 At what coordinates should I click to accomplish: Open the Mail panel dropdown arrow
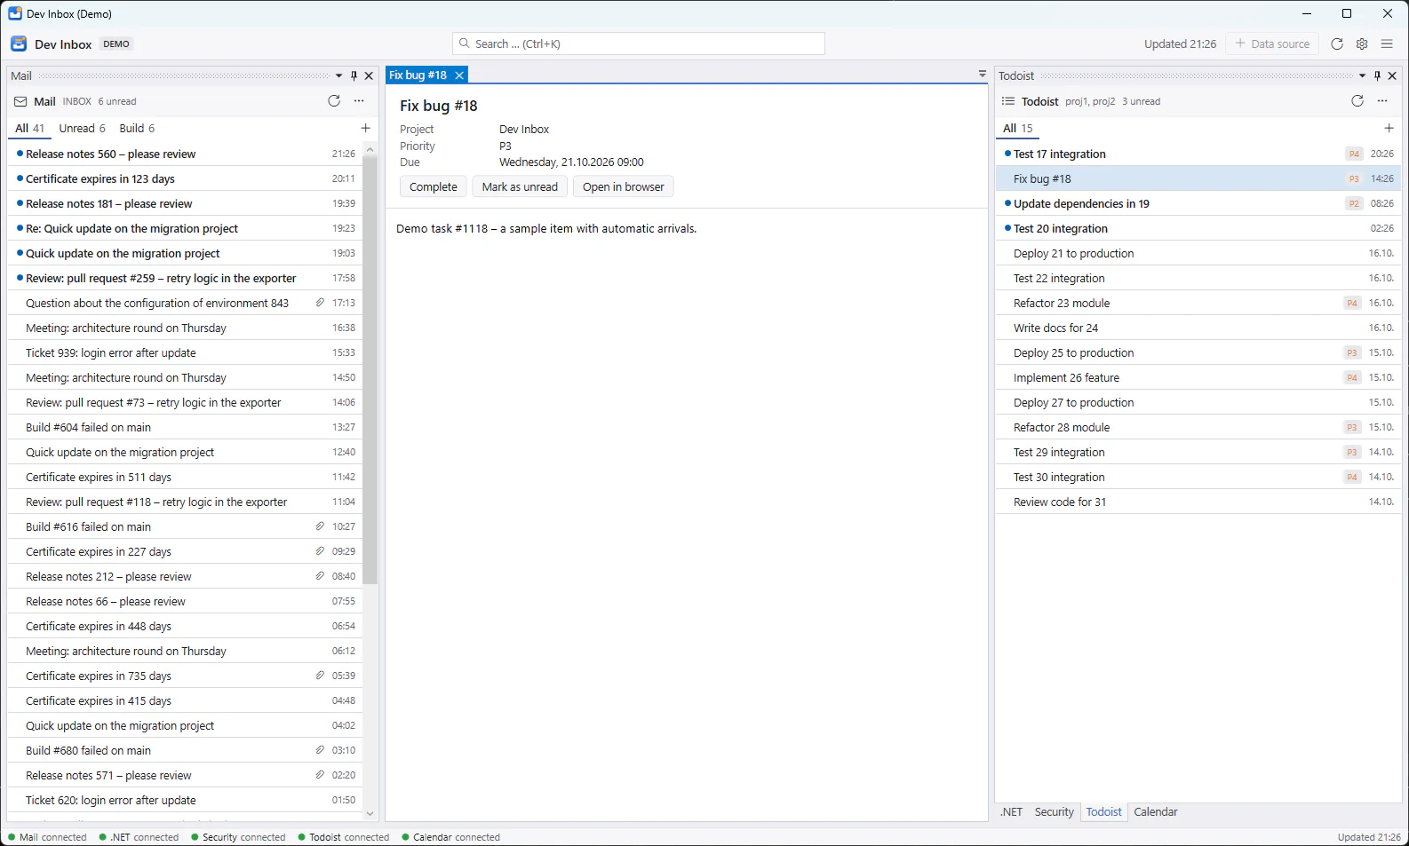pyautogui.click(x=338, y=75)
